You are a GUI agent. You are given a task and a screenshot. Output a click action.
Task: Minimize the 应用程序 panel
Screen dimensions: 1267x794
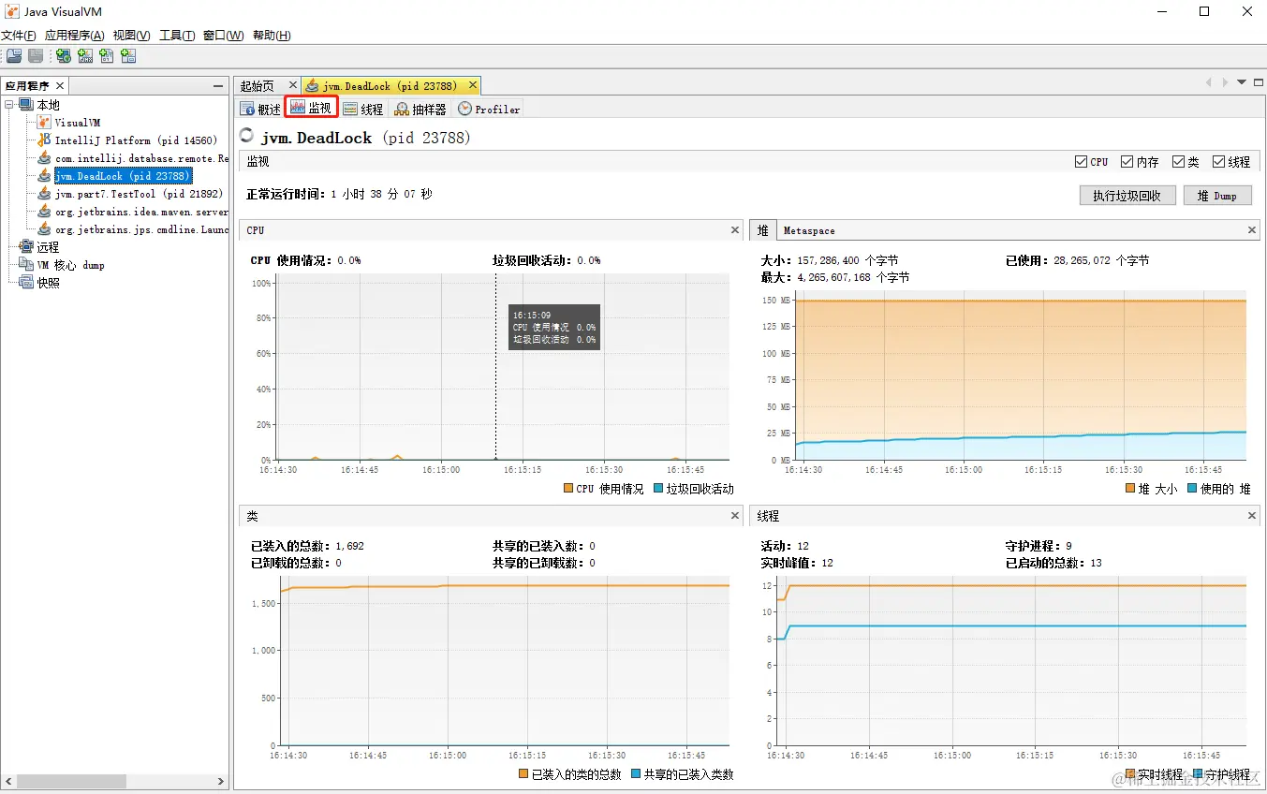point(218,85)
